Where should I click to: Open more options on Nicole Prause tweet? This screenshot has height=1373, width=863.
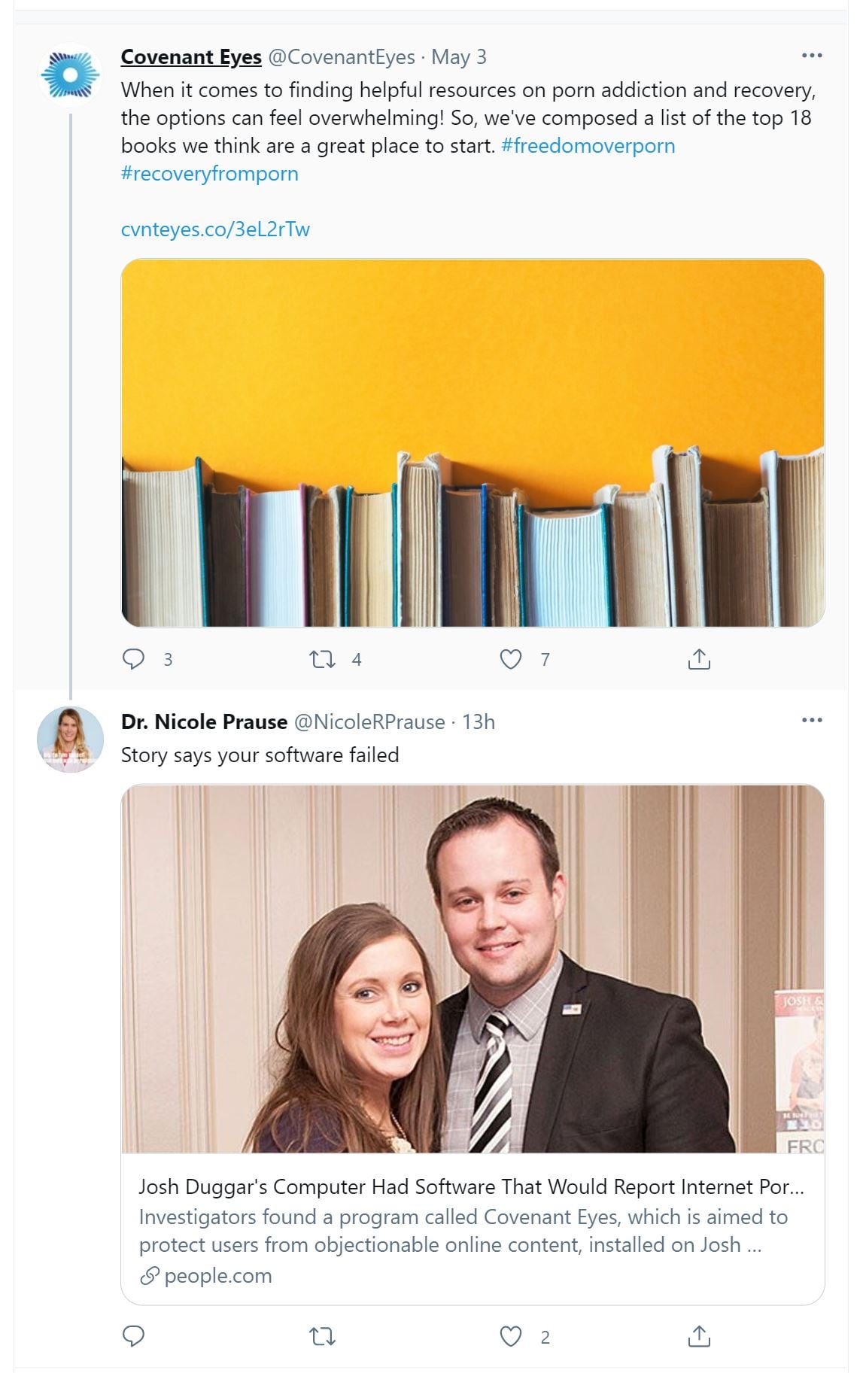[x=812, y=720]
